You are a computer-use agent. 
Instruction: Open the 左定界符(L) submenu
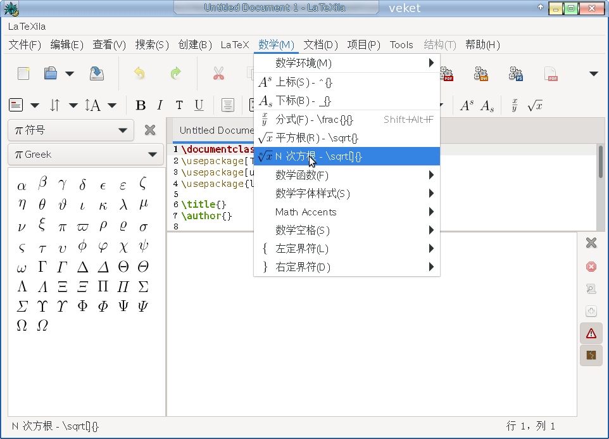347,248
